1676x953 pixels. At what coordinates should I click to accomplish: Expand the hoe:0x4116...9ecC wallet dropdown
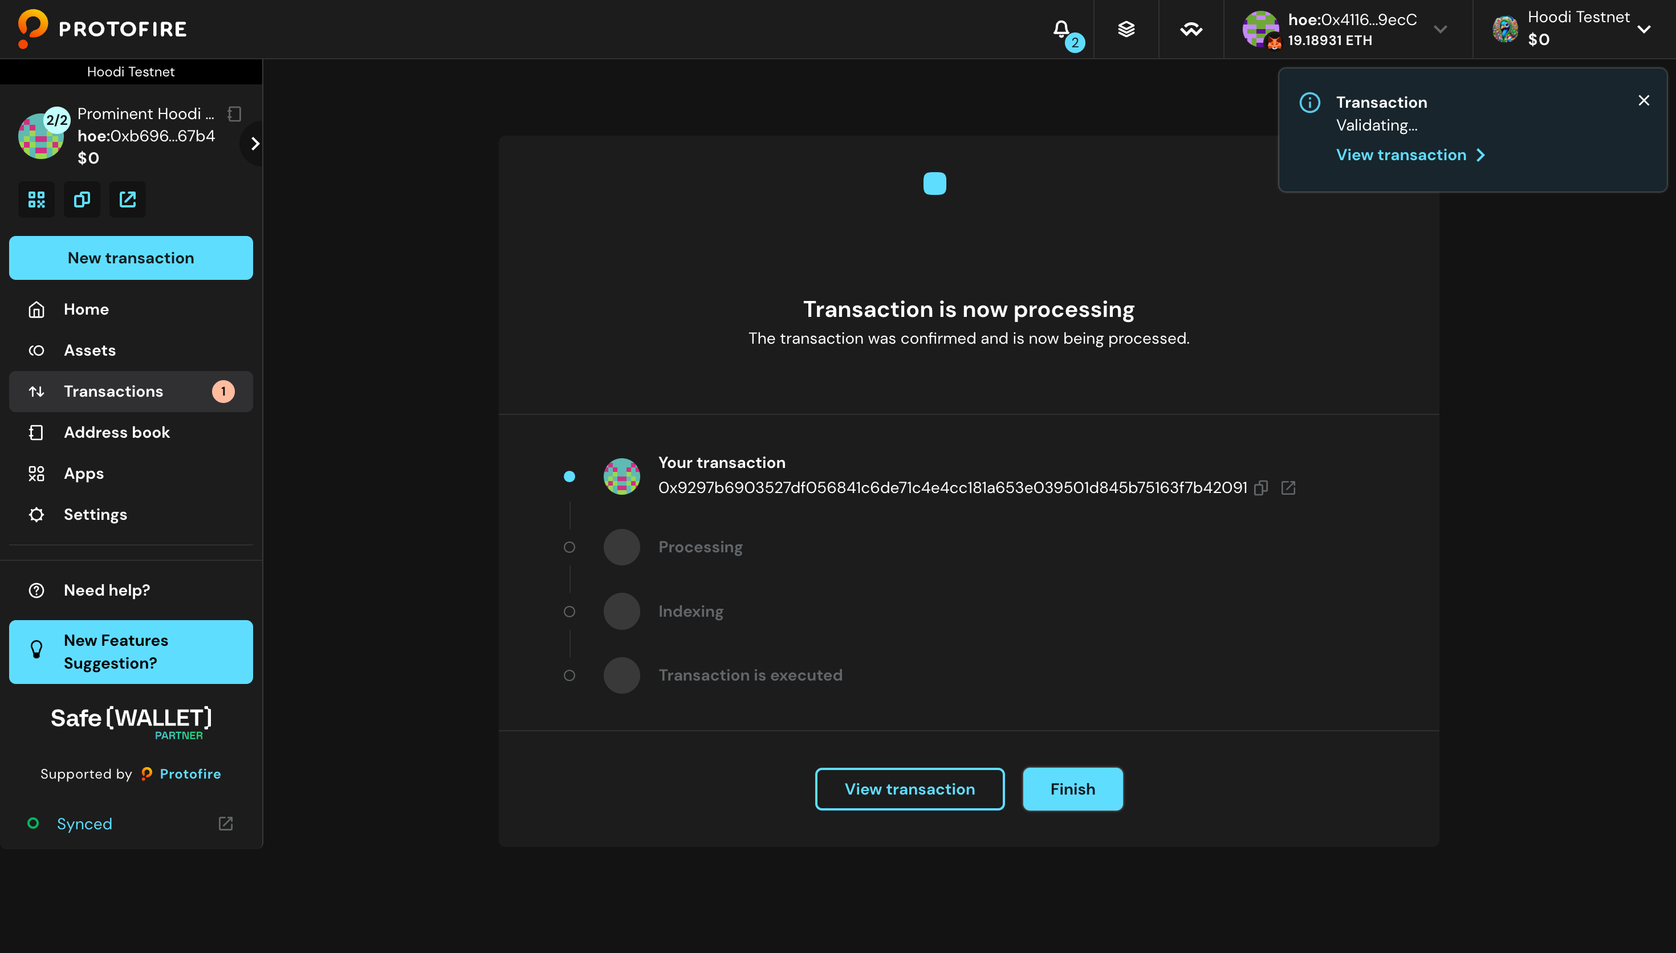tap(1441, 29)
